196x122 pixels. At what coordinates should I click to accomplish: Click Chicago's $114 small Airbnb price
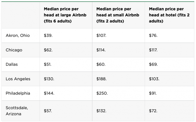click(x=101, y=50)
